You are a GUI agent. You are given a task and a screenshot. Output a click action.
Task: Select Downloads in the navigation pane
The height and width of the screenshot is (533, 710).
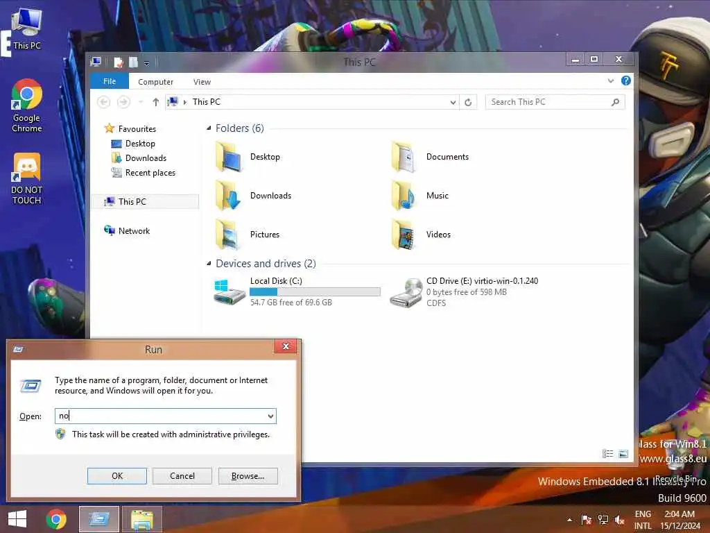[139, 158]
